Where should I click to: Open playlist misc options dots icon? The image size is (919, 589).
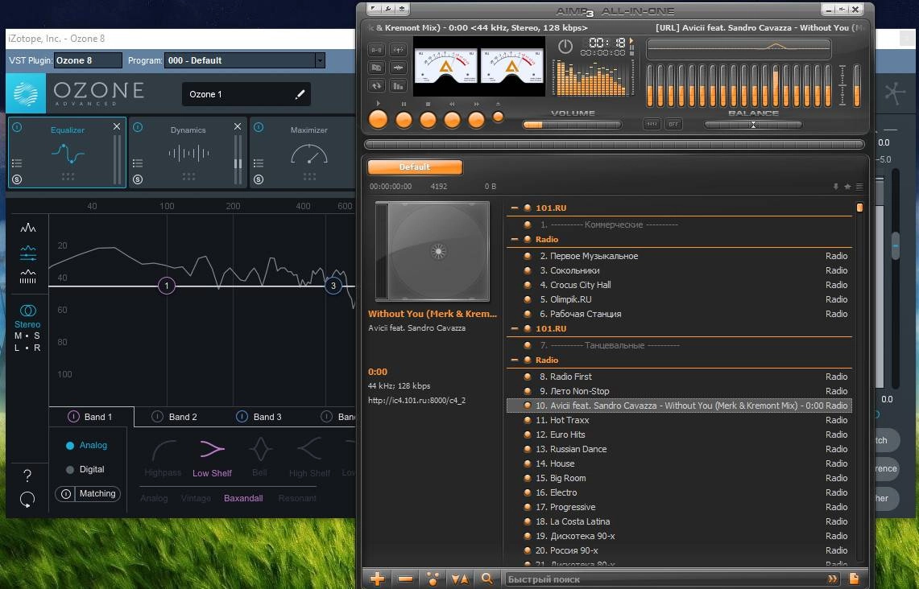[433, 579]
